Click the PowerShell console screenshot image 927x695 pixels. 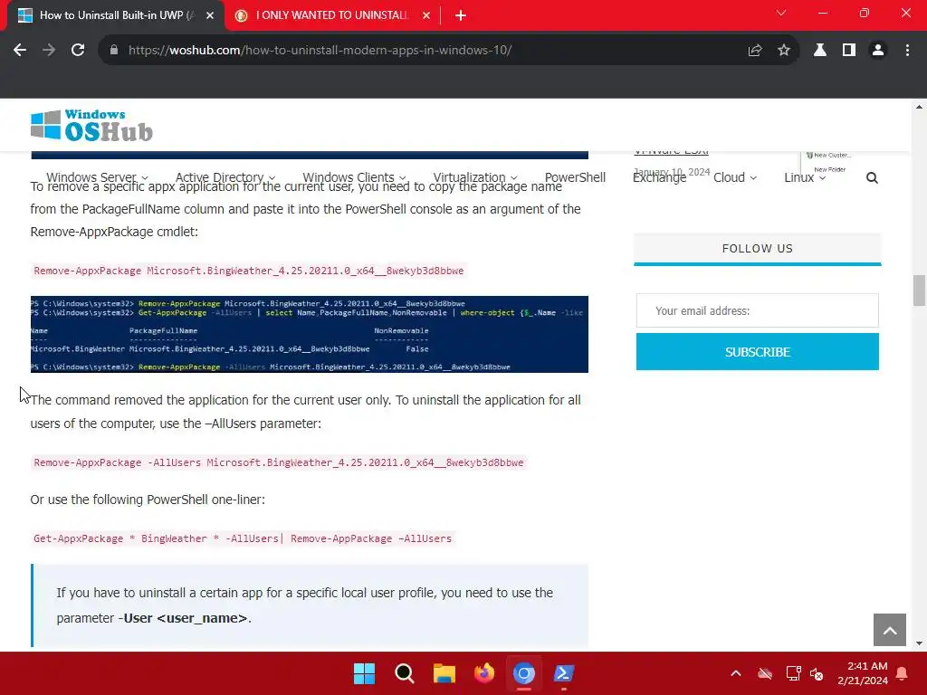310,335
